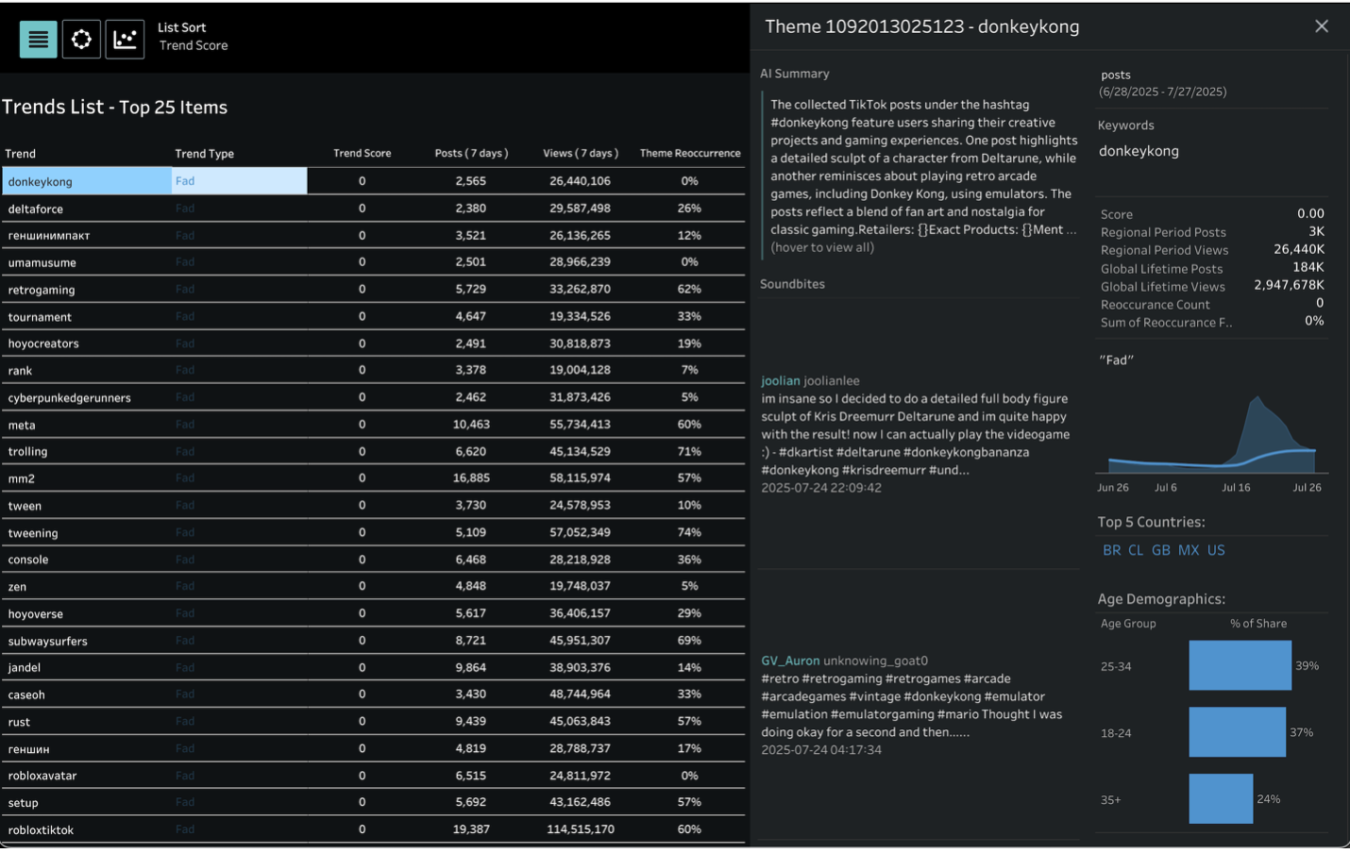Switch to the scatter chart view icon
This screenshot has height=853, width=1350.
(125, 40)
